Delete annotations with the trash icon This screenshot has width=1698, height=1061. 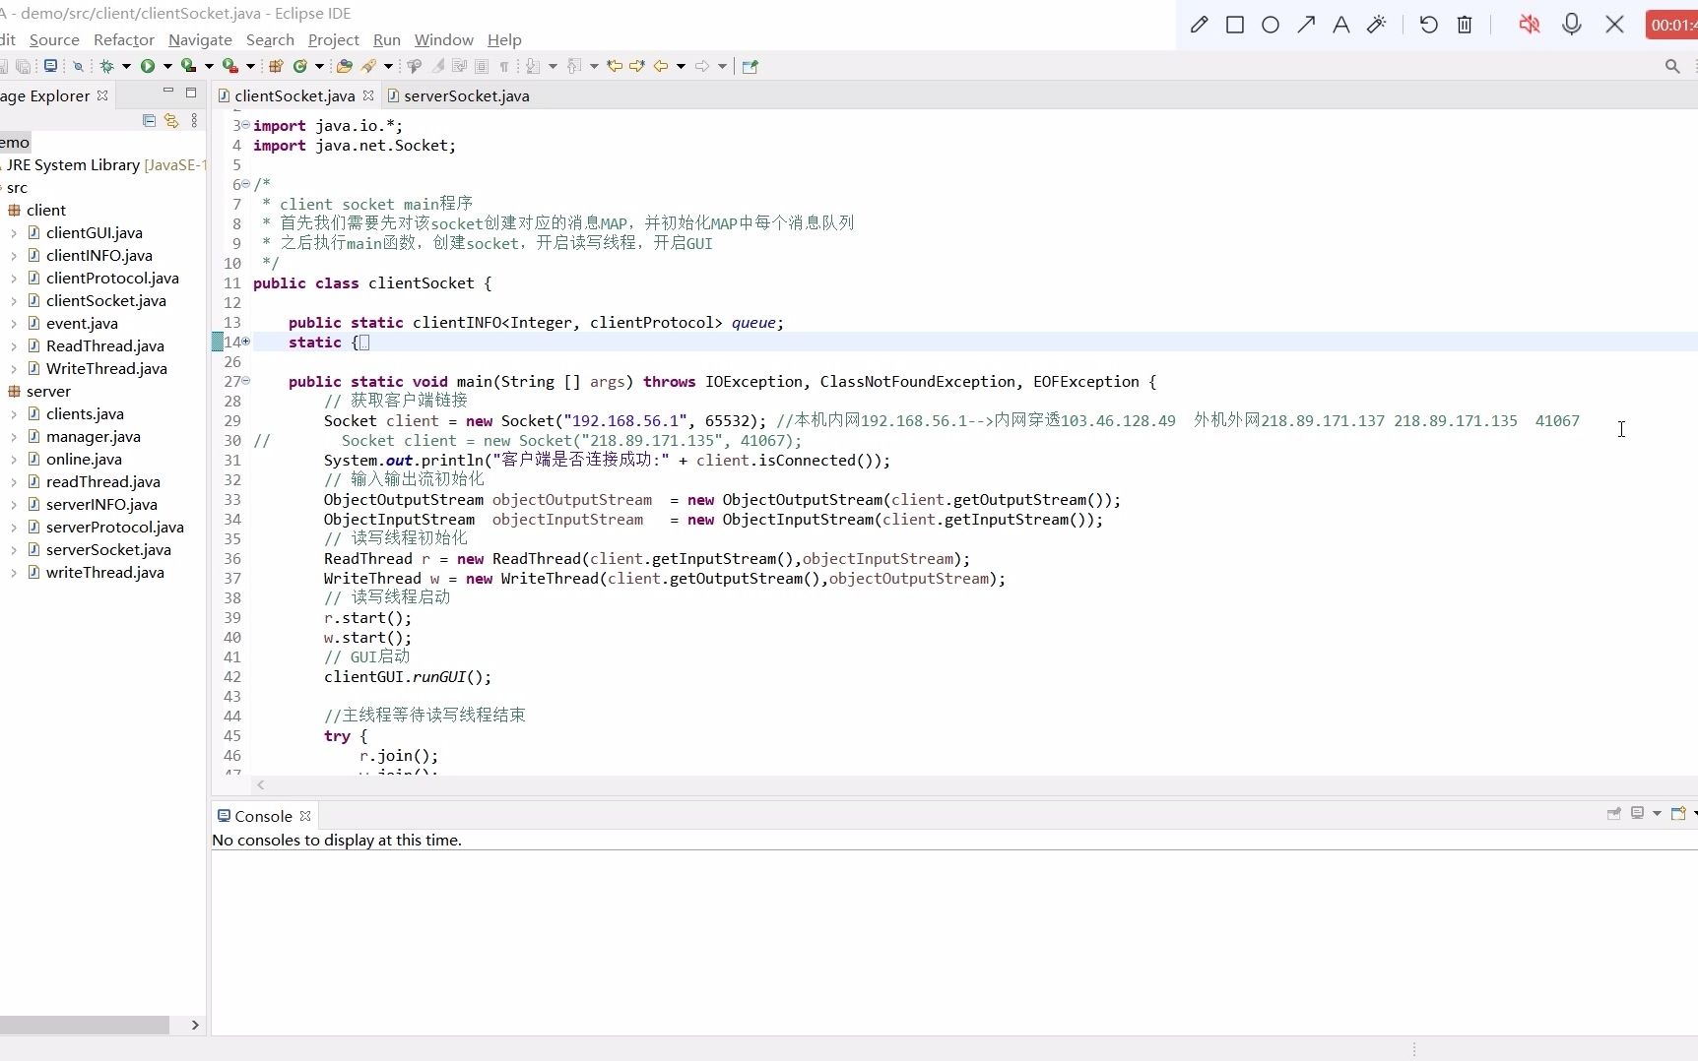[x=1465, y=25]
